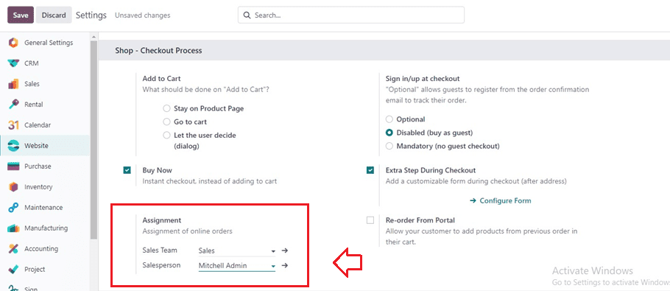Select the Calendar 31 icon
This screenshot has width=670, height=291.
[x=14, y=125]
